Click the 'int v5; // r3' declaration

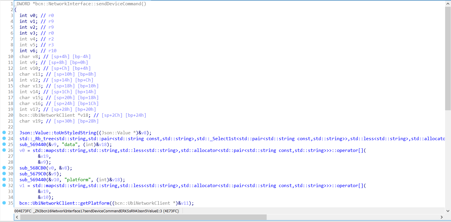click(37, 45)
